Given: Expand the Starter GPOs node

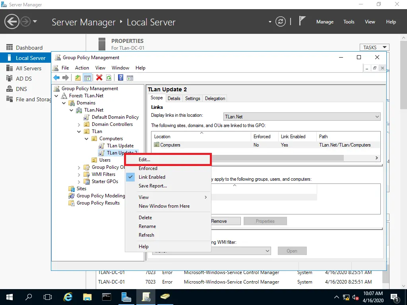Looking at the screenshot, I should coord(79,182).
